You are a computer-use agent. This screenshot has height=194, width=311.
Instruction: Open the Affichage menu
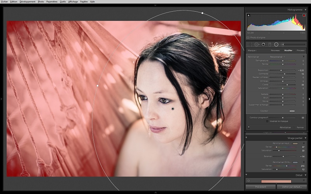[73, 2]
